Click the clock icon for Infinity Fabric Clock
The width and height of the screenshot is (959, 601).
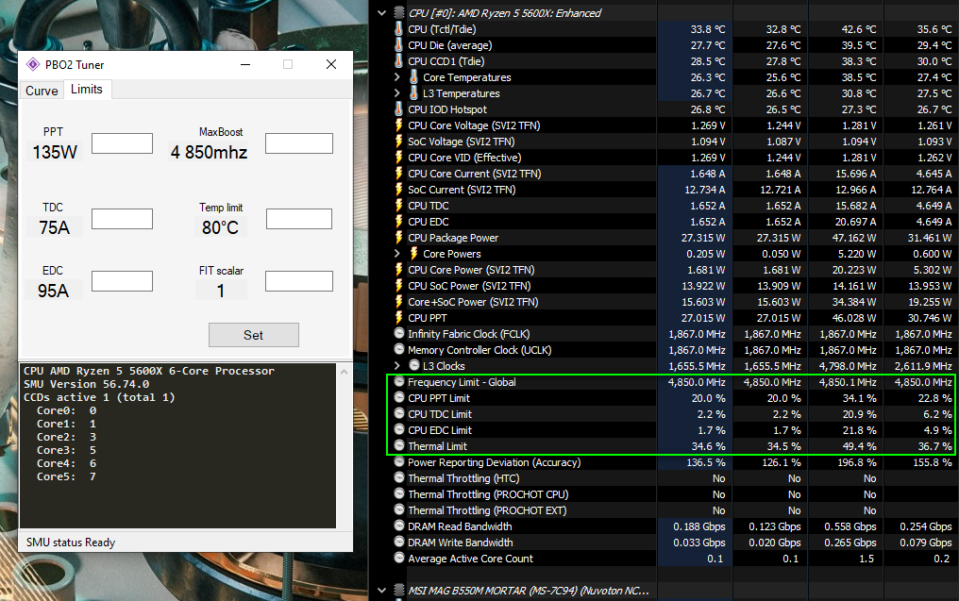tap(399, 333)
